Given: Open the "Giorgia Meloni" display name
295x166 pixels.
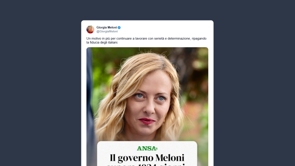Looking at the screenshot, I should pos(106,27).
